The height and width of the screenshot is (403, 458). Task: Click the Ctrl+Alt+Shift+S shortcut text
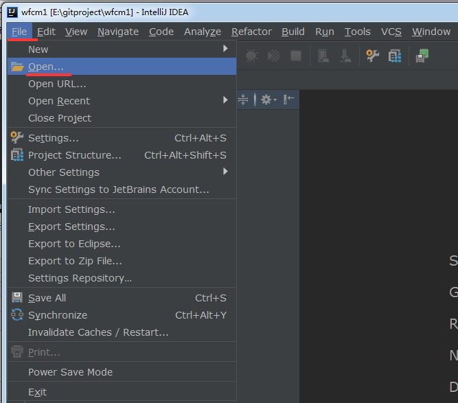(185, 155)
